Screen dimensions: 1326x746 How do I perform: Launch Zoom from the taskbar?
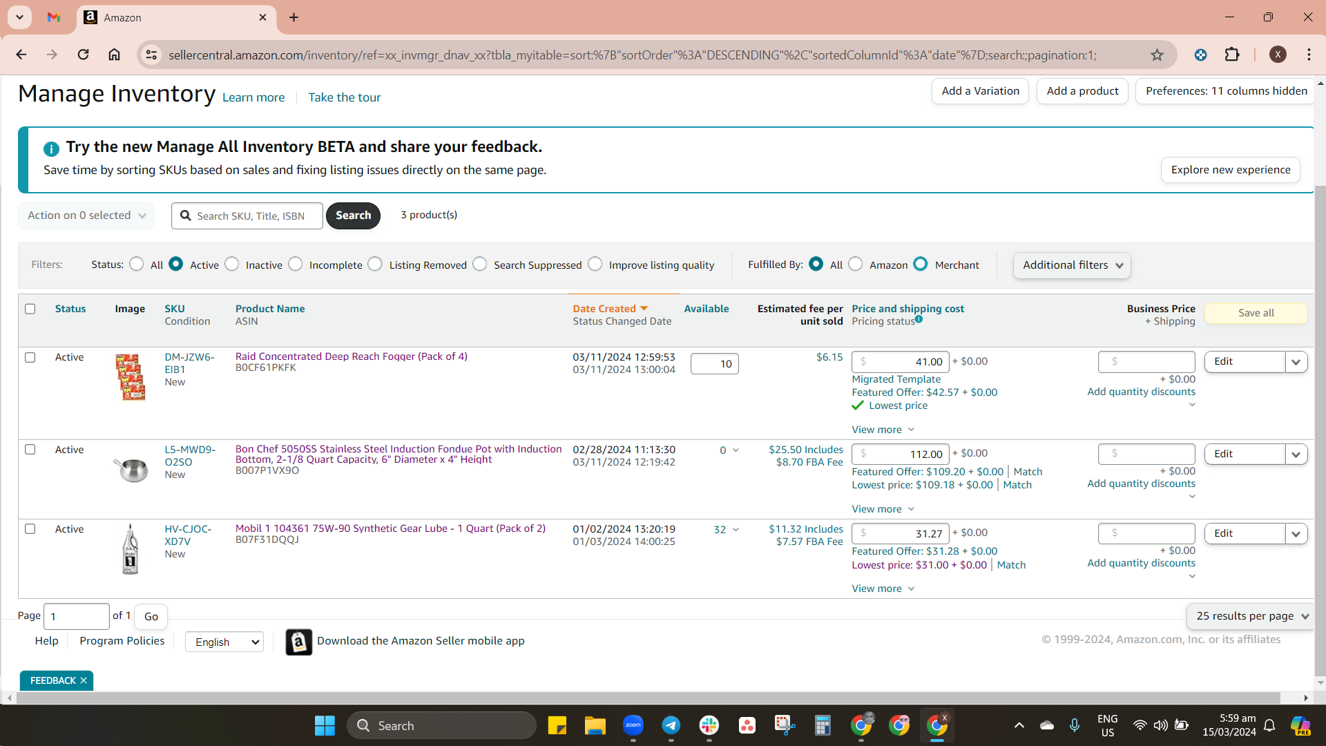tap(633, 725)
